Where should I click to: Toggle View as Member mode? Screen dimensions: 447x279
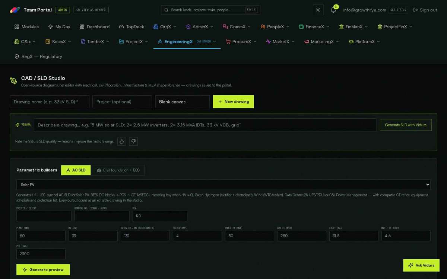point(91,10)
